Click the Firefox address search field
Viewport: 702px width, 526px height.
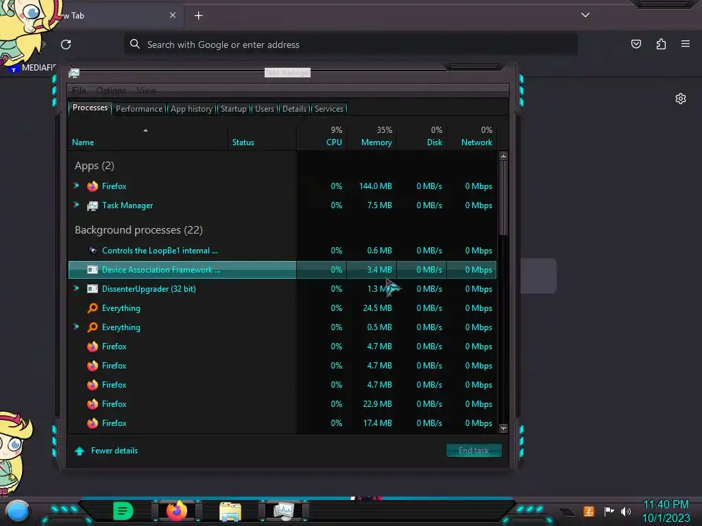point(350,45)
